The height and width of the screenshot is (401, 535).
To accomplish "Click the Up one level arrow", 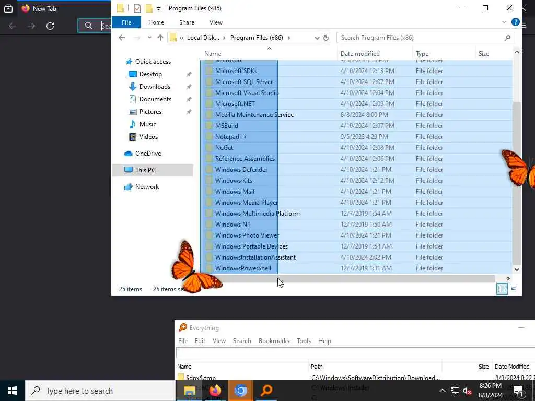I will [x=160, y=38].
